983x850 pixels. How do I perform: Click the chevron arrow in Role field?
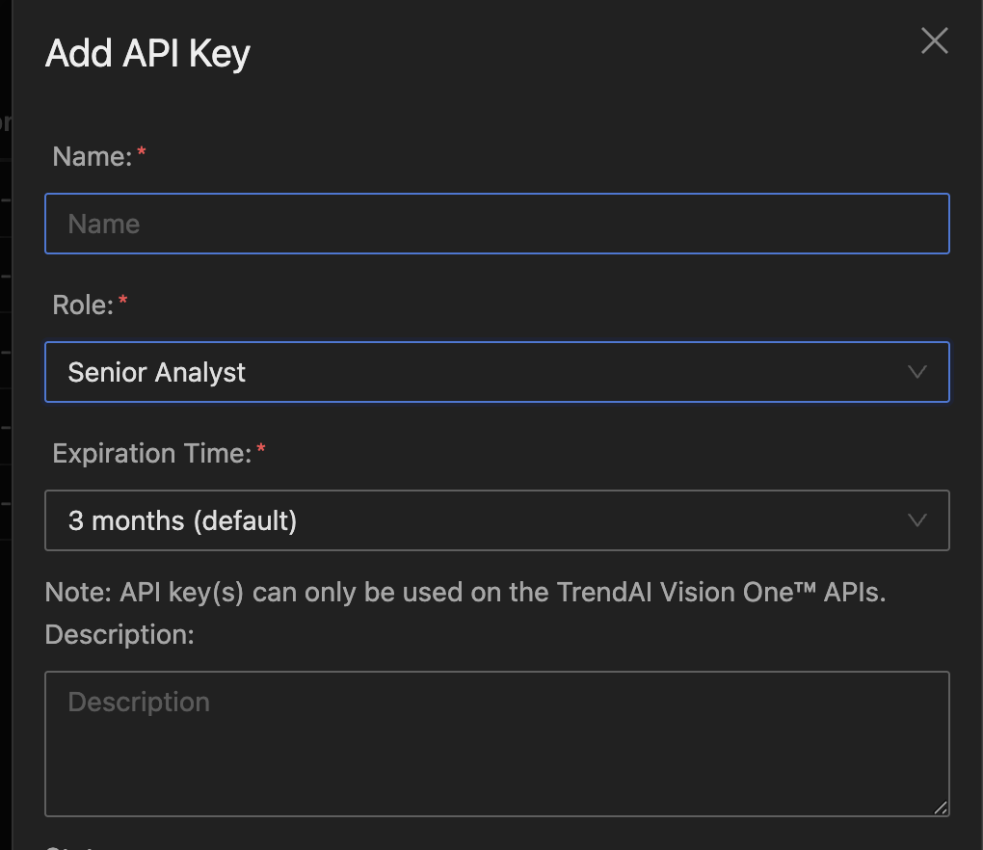click(x=917, y=372)
